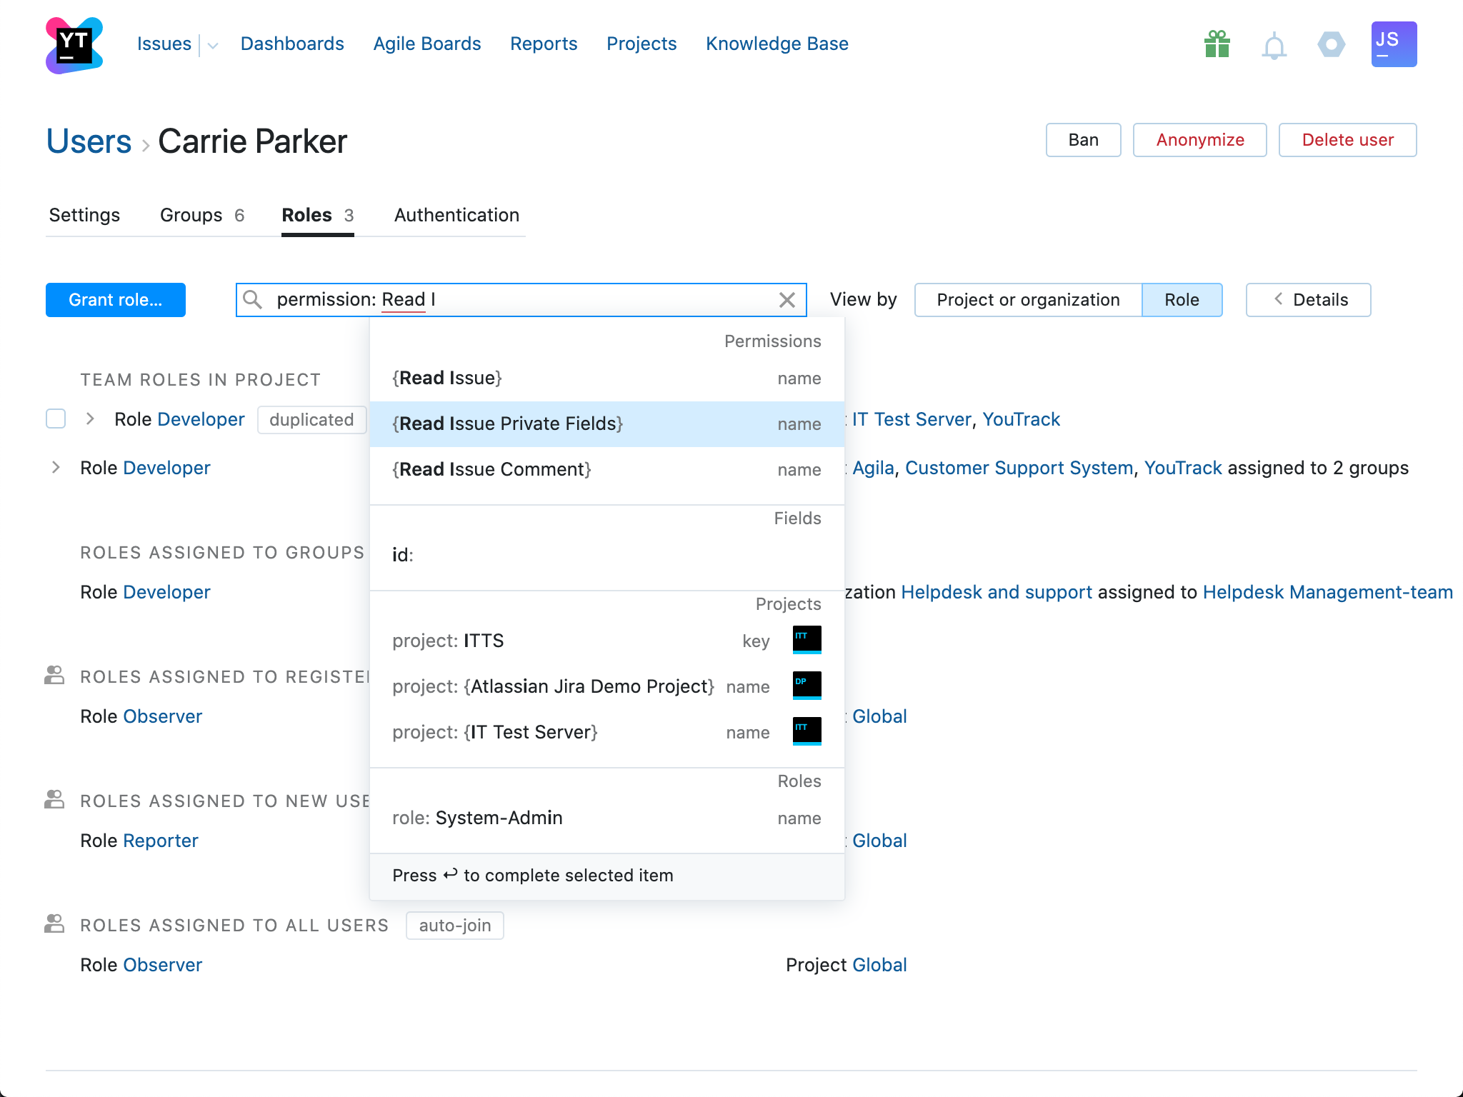Click the ITTS project icon in suggestions
This screenshot has width=1463, height=1097.
click(807, 639)
